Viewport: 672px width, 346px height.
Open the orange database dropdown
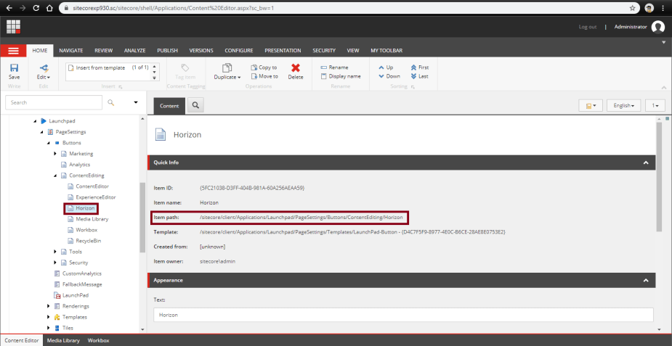[x=591, y=106]
